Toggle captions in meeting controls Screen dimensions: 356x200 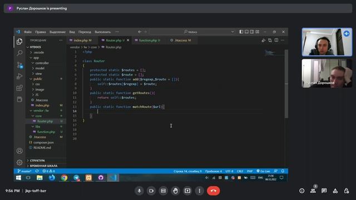pos(163,191)
